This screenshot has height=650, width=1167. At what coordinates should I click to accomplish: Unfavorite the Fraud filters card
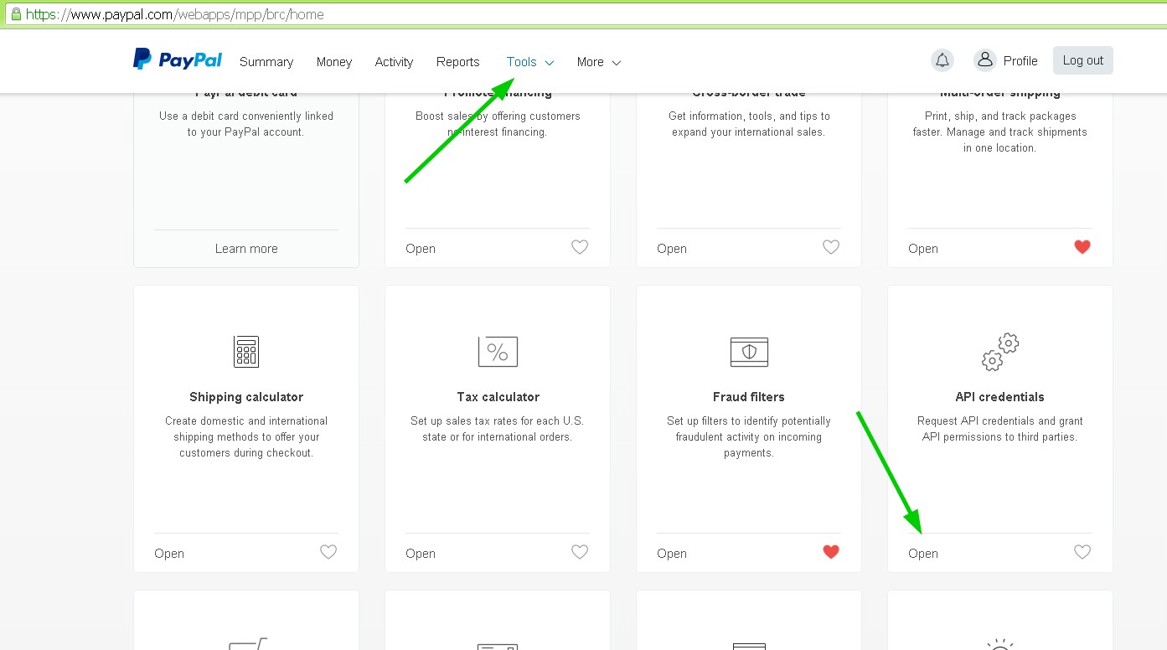pyautogui.click(x=831, y=552)
